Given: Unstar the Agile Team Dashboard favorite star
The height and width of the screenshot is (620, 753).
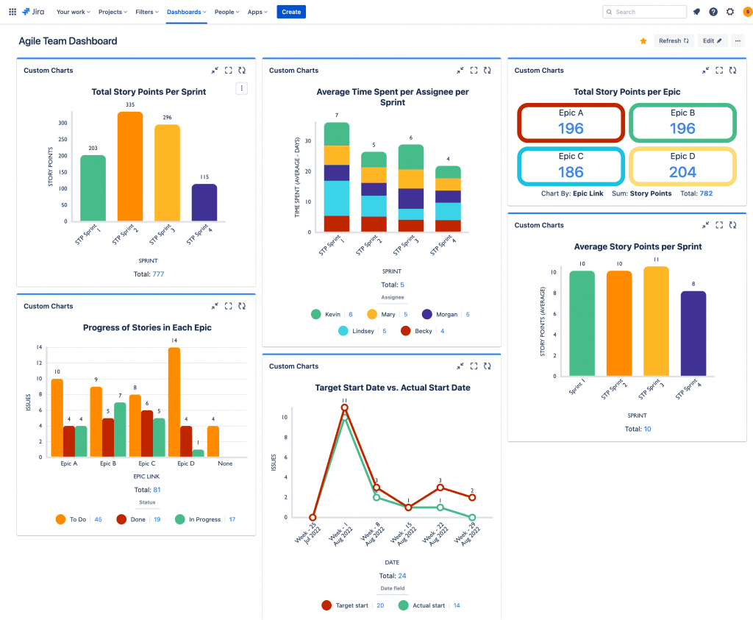Looking at the screenshot, I should coord(643,41).
